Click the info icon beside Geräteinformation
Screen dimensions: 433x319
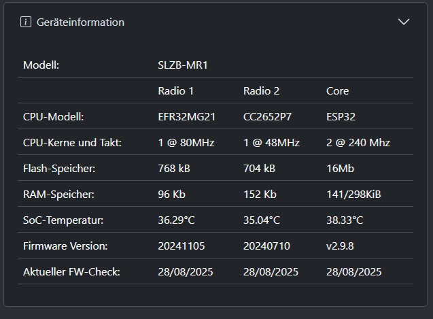(26, 22)
